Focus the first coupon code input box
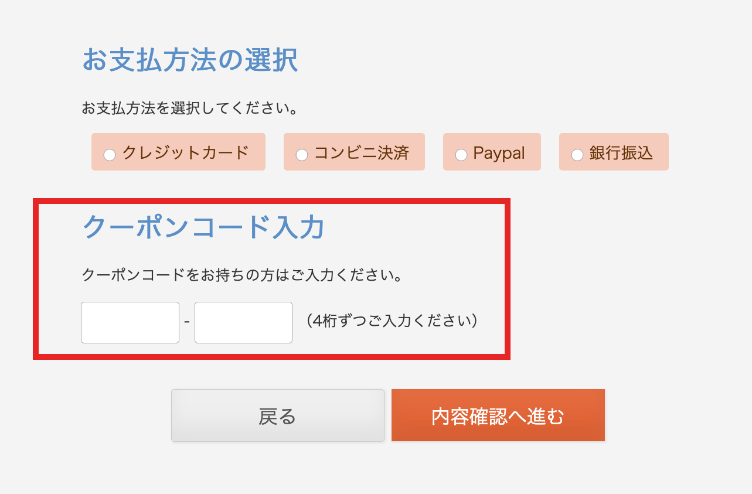Image resolution: width=752 pixels, height=494 pixels. click(130, 322)
